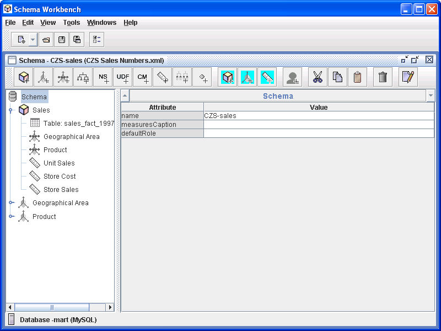Click the cyan Add Virtual Cube icon
Image resolution: width=441 pixels, height=331 pixels.
click(x=228, y=77)
